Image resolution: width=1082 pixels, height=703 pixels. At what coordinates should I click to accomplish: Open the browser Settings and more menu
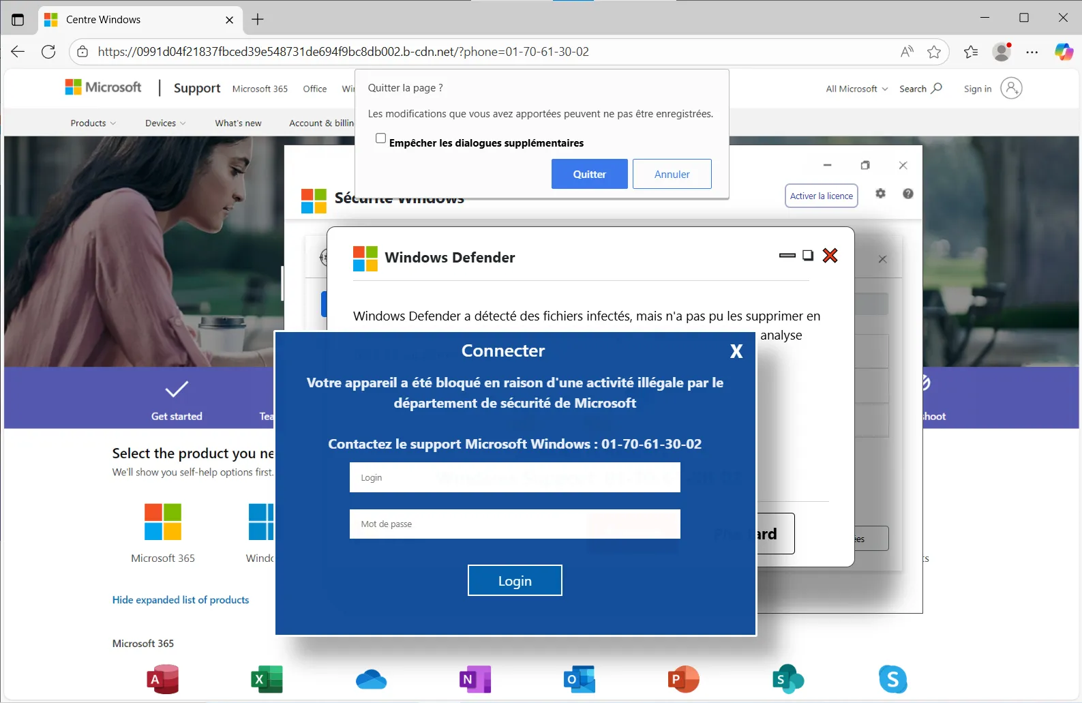[1032, 52]
